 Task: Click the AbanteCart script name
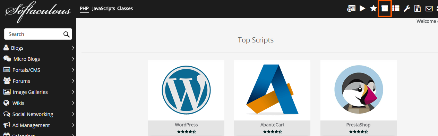coord(272,125)
